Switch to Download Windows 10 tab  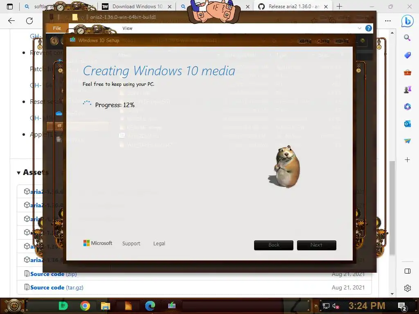[x=137, y=7]
